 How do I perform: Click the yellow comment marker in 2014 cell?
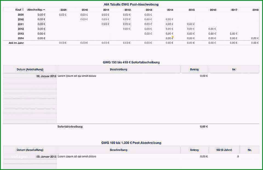pyautogui.click(x=172, y=37)
